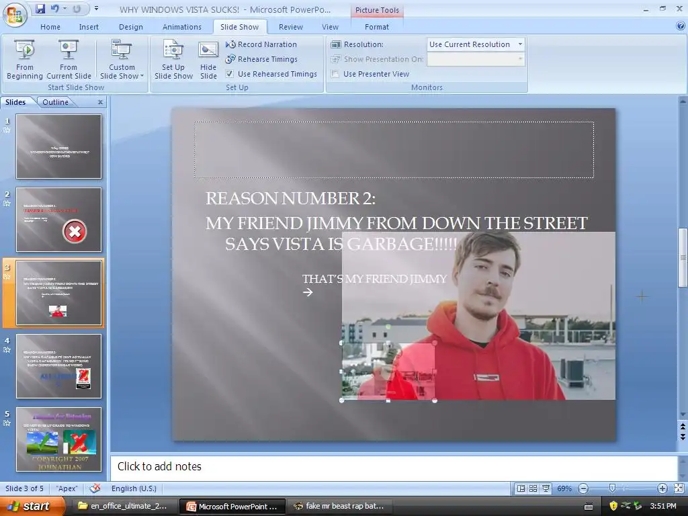Open the Animations tab

click(181, 27)
